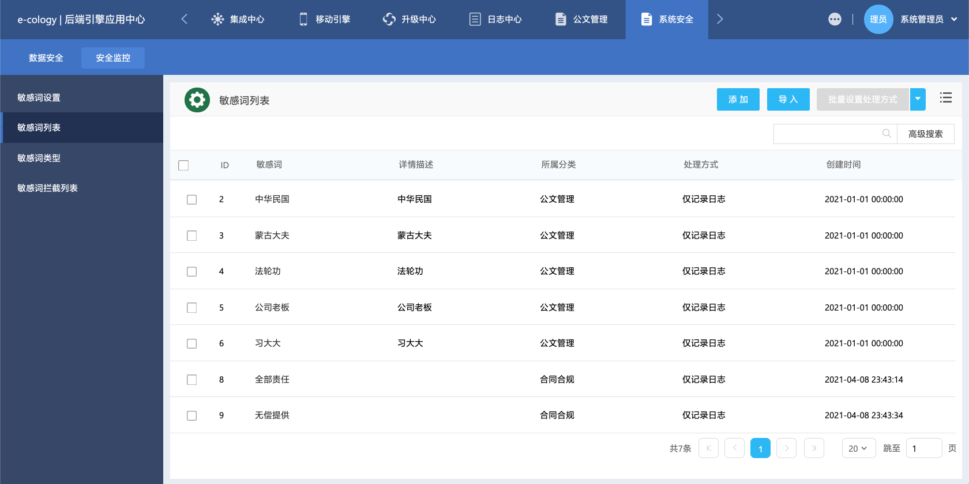Go to first page in pagination
Image resolution: width=969 pixels, height=484 pixels.
tap(708, 448)
